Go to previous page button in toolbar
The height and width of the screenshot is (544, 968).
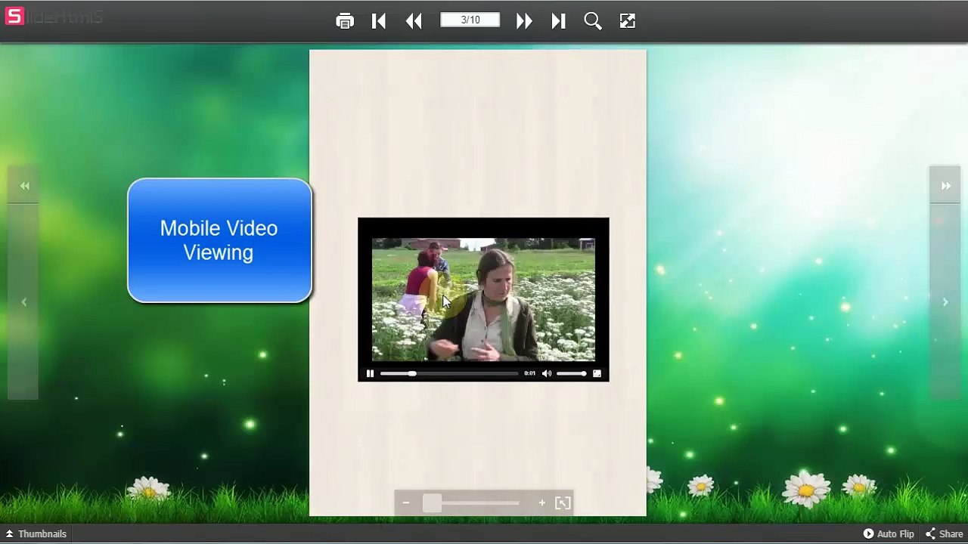[x=414, y=21]
